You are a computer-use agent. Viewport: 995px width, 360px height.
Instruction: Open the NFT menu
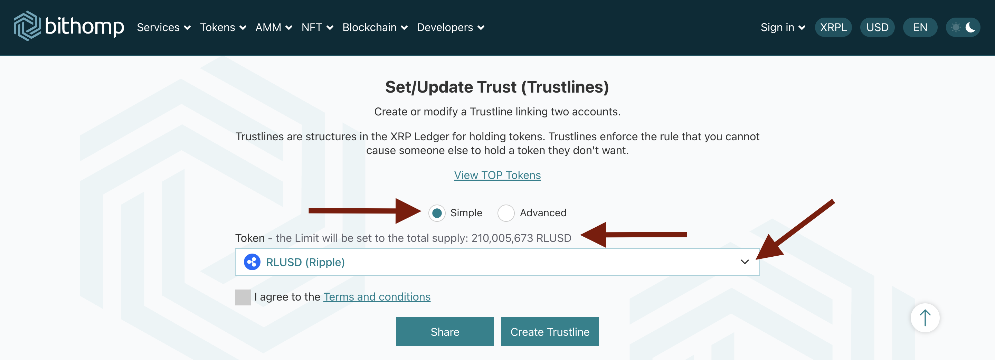coord(317,27)
